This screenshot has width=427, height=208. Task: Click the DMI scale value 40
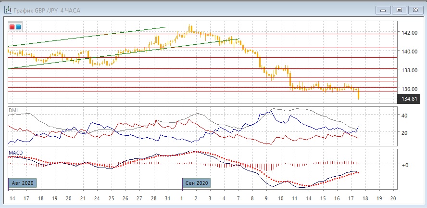click(x=404, y=116)
